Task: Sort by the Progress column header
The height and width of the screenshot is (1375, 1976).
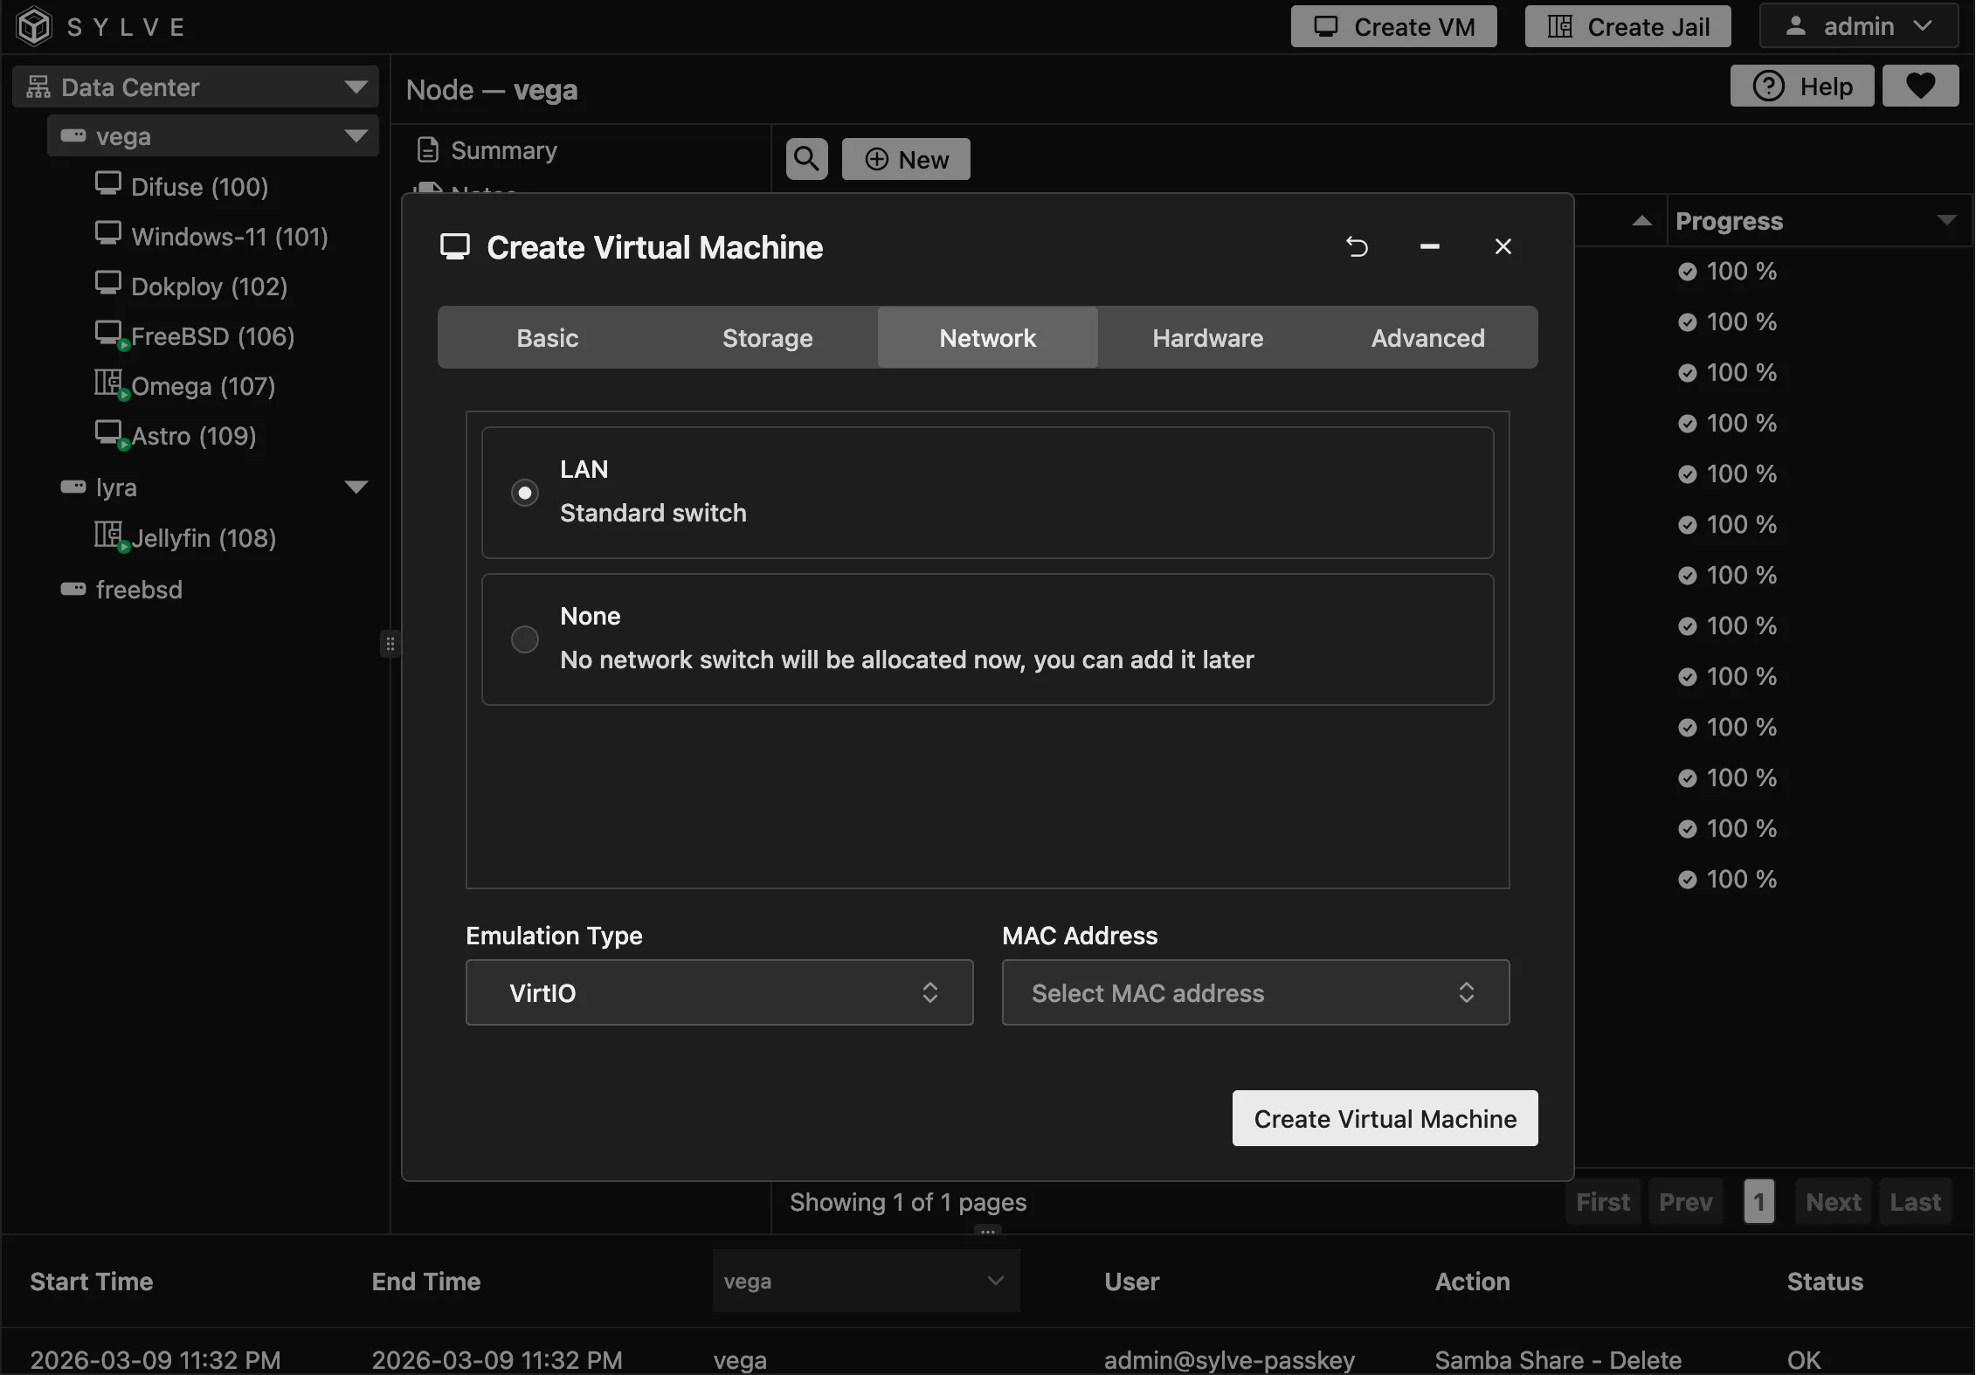Action: [1729, 221]
